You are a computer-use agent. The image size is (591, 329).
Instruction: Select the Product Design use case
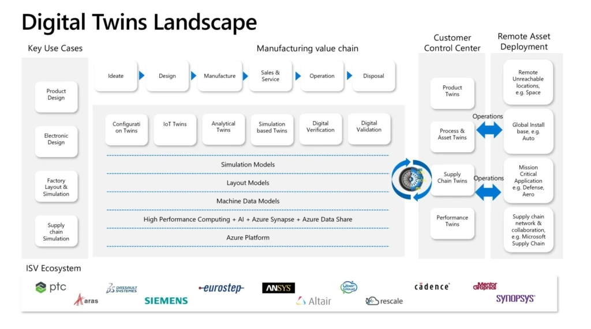click(x=56, y=95)
